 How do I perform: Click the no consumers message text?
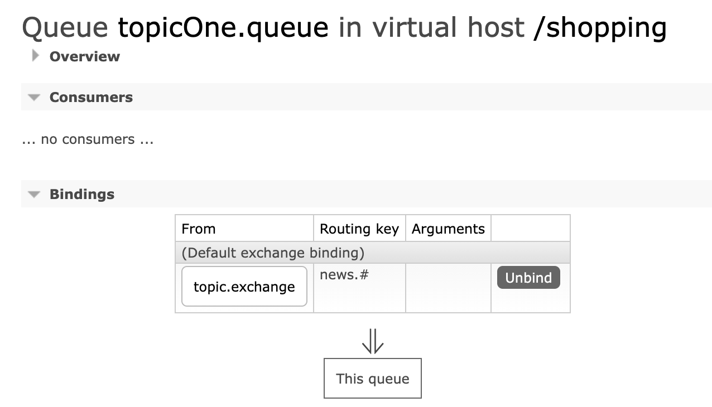88,139
